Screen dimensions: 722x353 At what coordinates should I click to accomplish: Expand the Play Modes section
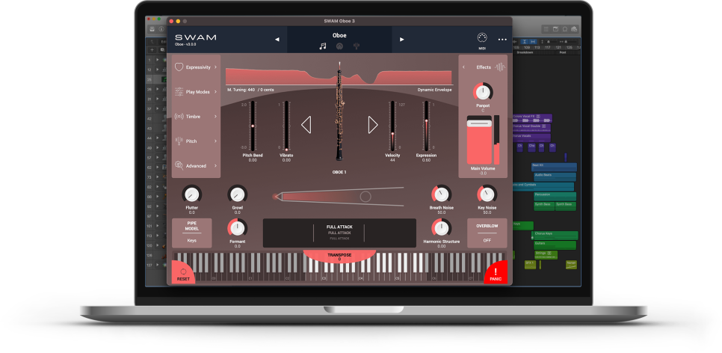coord(196,92)
